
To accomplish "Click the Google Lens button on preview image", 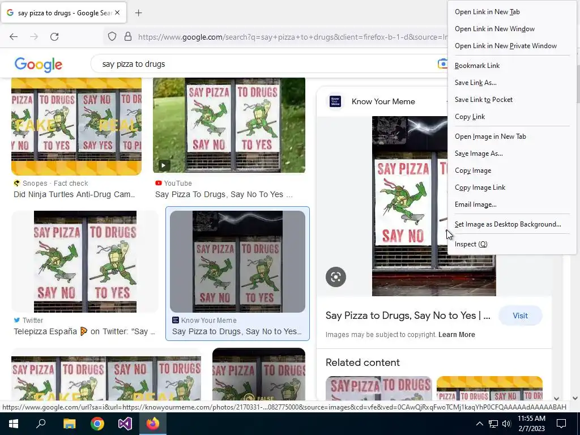I will (x=336, y=276).
